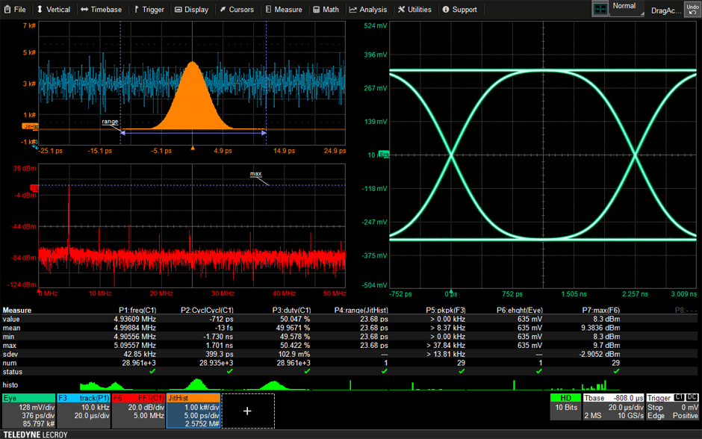Click the plus add-trace box
The width and height of the screenshot is (702, 439).
(x=248, y=411)
